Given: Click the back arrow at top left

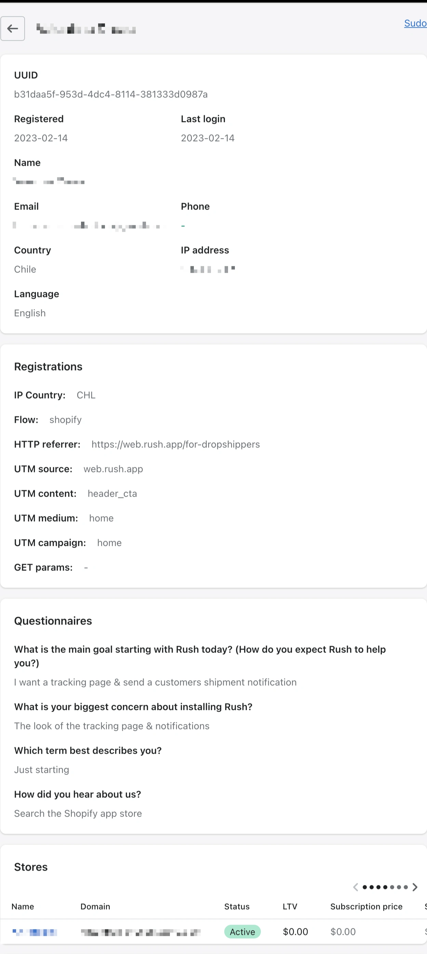Looking at the screenshot, I should (x=13, y=28).
